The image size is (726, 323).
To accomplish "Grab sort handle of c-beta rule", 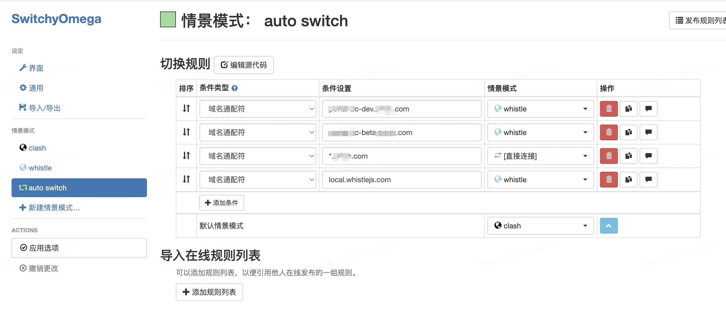I will (186, 132).
